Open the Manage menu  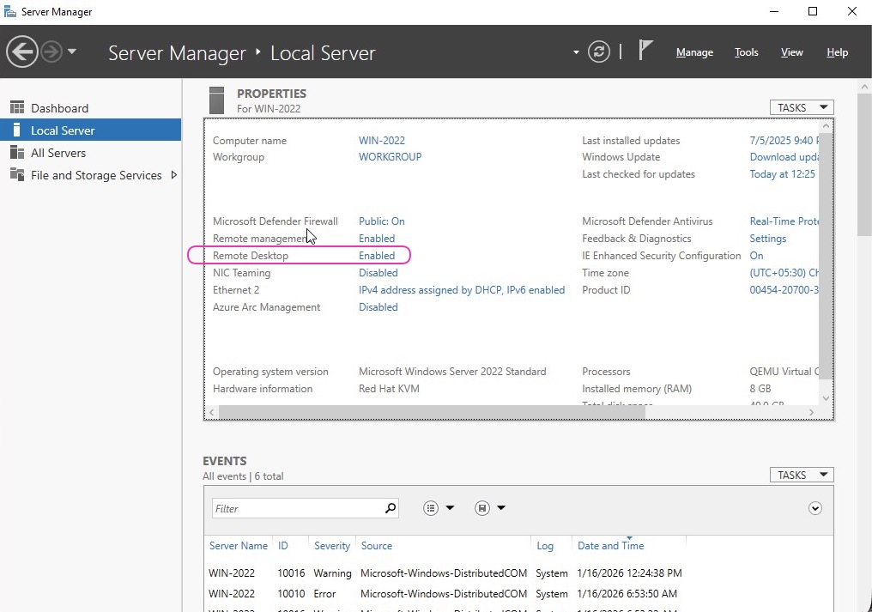click(x=694, y=52)
